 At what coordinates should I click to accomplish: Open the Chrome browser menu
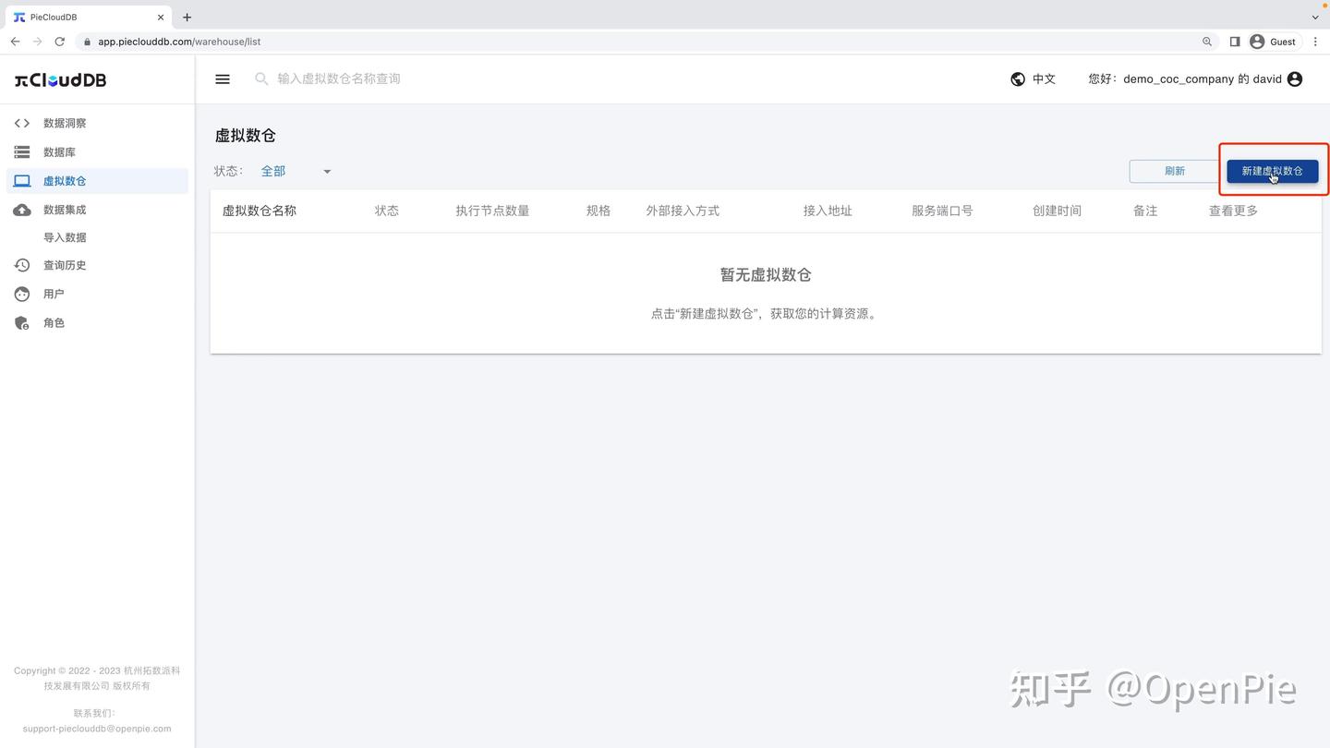1315,42
